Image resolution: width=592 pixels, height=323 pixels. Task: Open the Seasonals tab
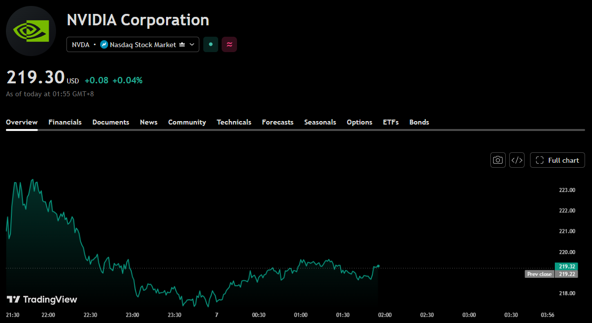(x=320, y=122)
